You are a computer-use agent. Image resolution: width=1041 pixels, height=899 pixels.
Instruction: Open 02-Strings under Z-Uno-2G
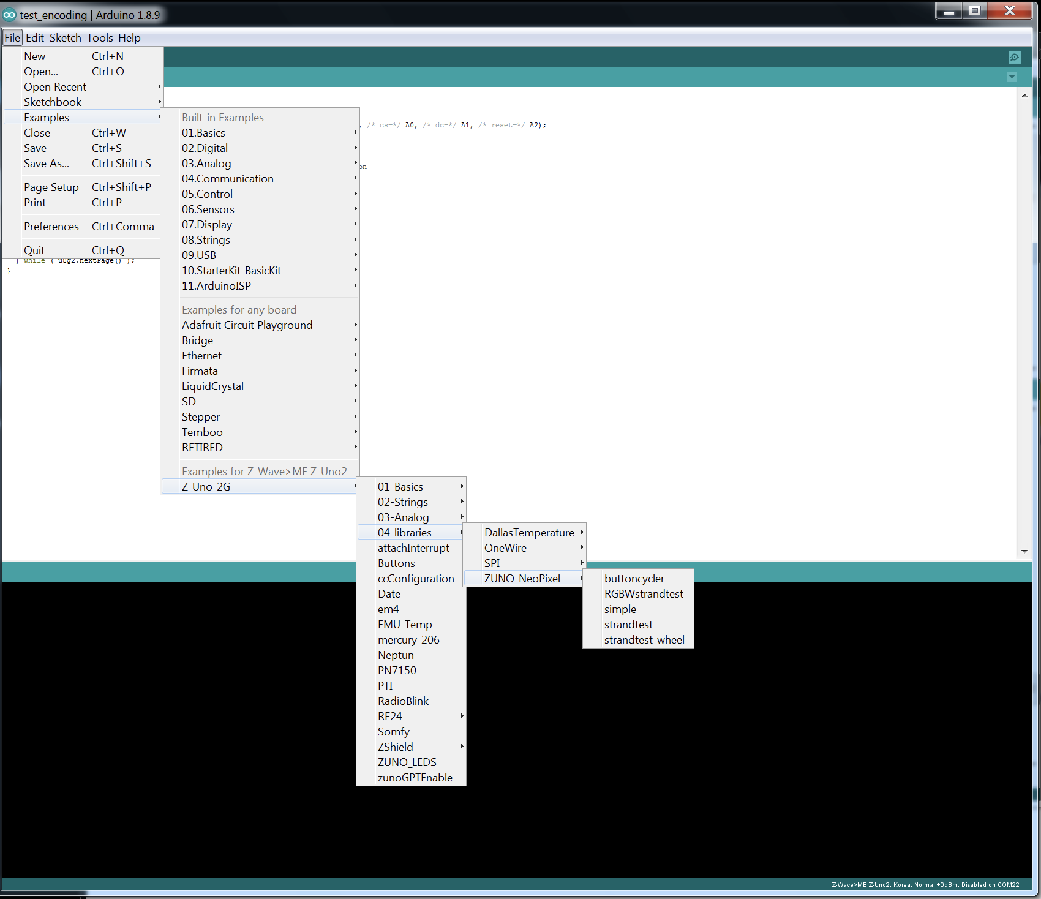click(x=411, y=502)
